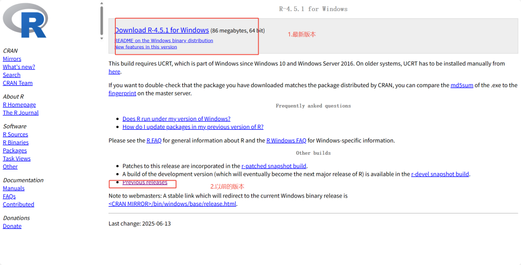Open the R Windows FAQ link

286,141
